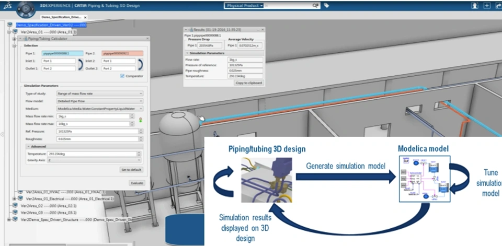Adjust the Ref. Pressure stepper
Image resolution: width=502 pixels, height=246 pixels.
141,132
